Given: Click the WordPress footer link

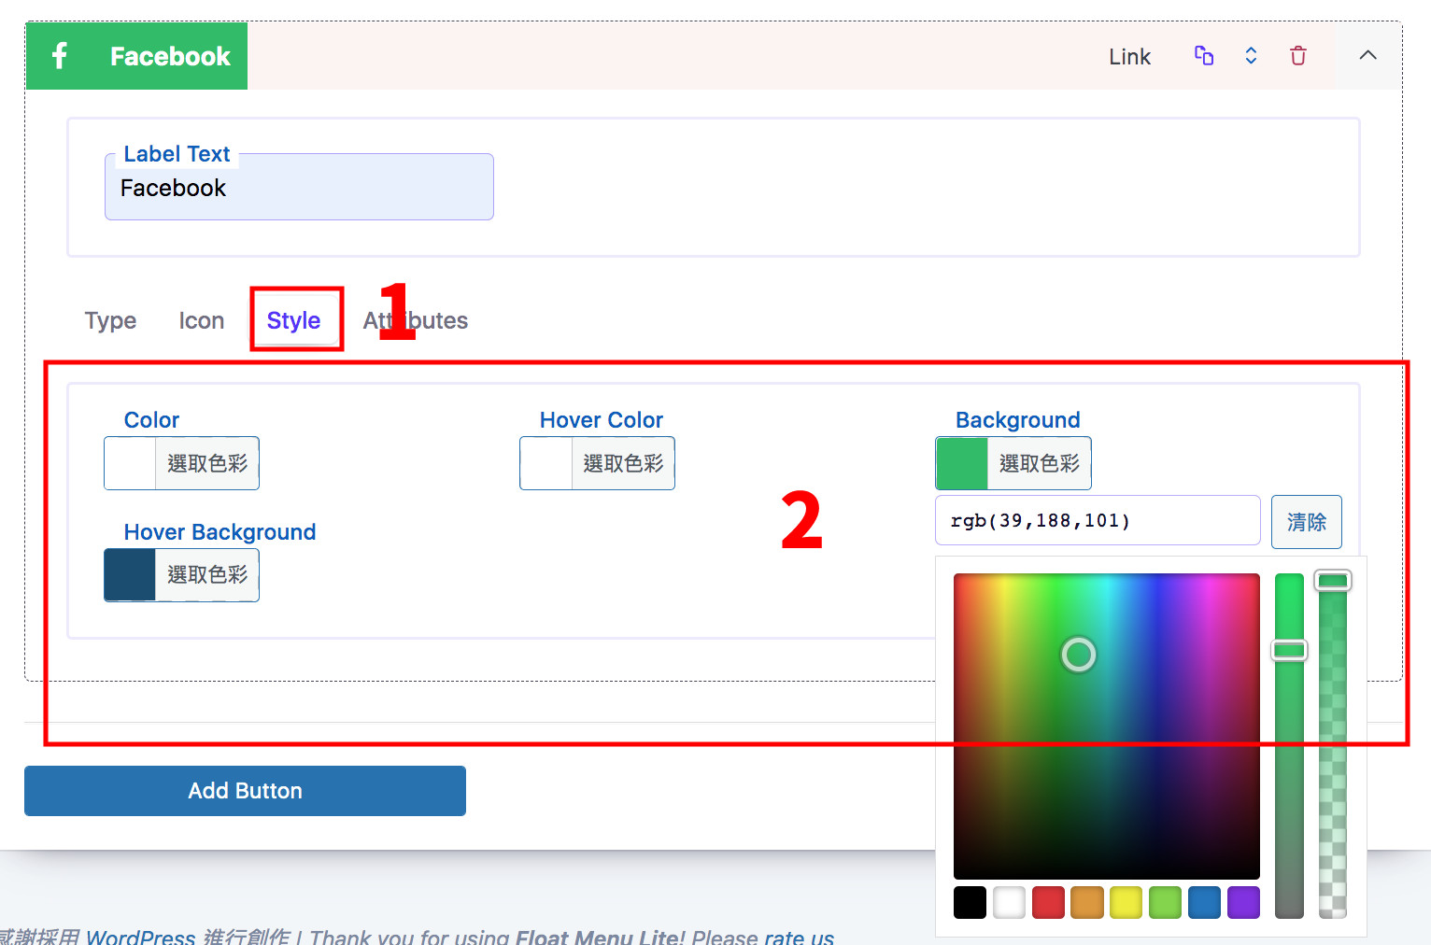Looking at the screenshot, I should click(140, 937).
